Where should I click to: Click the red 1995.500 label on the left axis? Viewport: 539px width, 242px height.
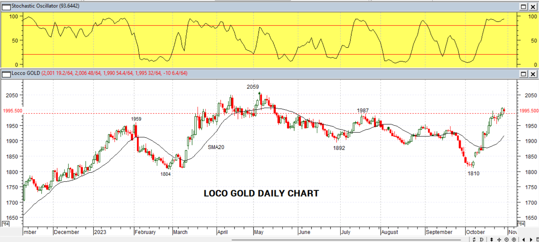[12, 111]
